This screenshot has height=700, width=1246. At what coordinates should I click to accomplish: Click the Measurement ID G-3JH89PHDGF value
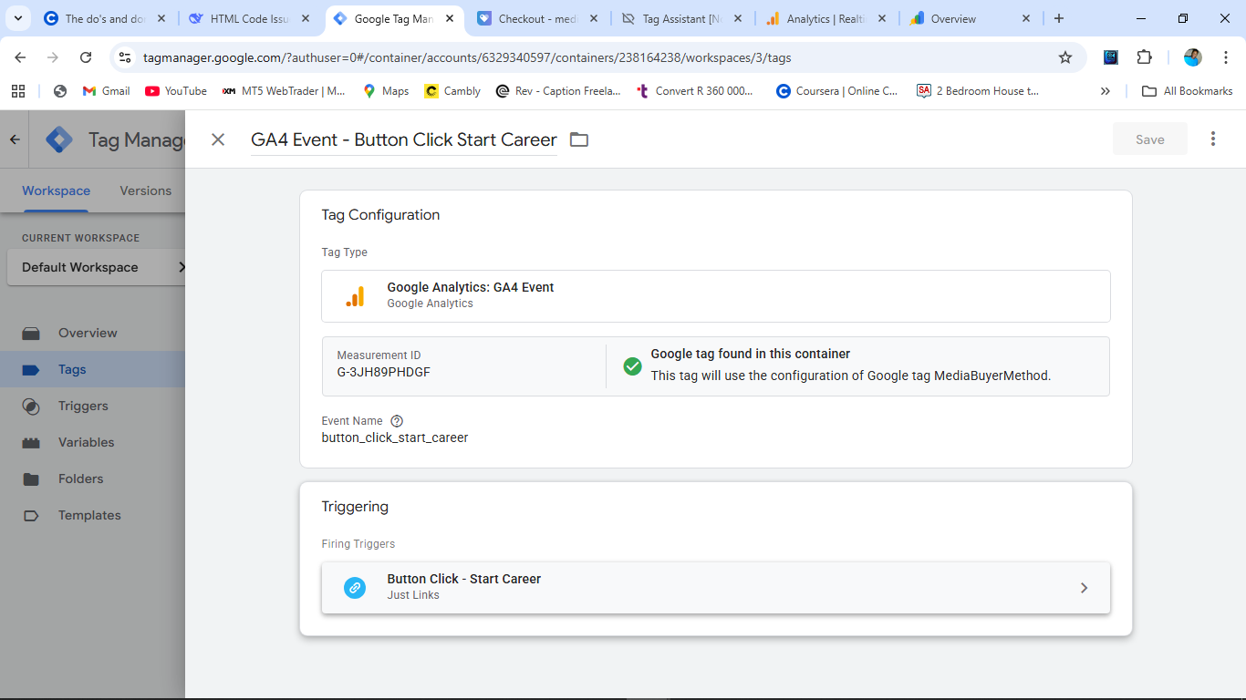[x=384, y=372]
